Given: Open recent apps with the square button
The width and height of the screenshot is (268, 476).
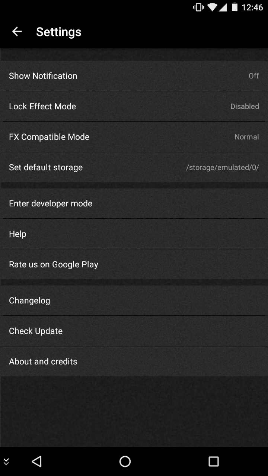Looking at the screenshot, I should [214, 461].
